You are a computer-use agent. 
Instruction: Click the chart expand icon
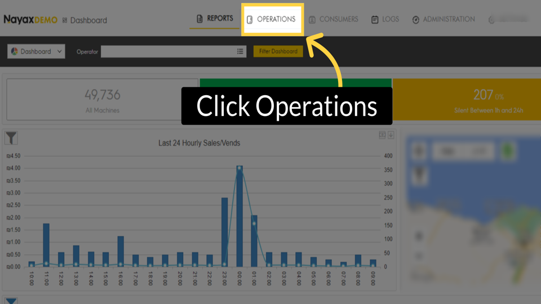click(x=382, y=135)
